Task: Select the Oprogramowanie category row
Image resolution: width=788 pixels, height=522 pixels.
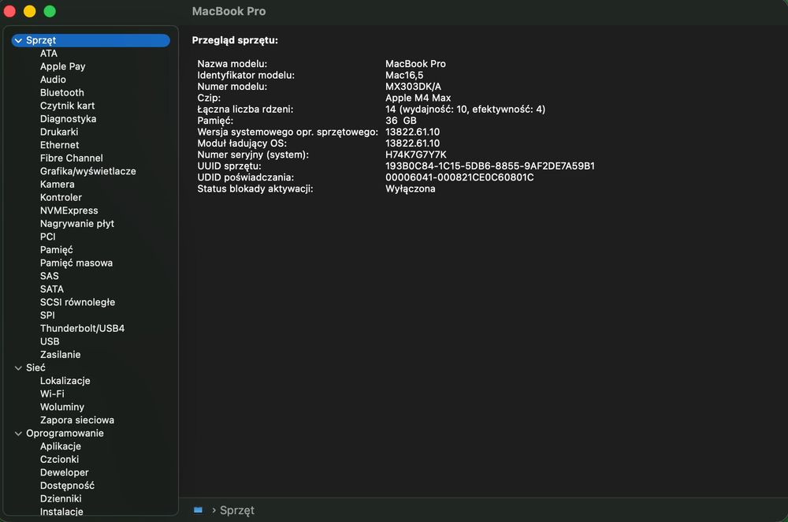Action: click(91, 433)
